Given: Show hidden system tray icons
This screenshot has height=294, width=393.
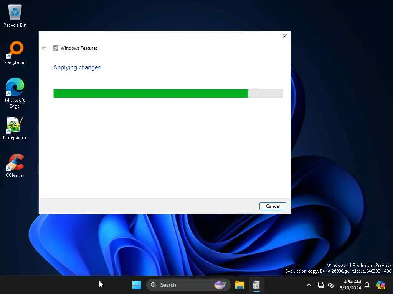Looking at the screenshot, I should click(x=309, y=285).
